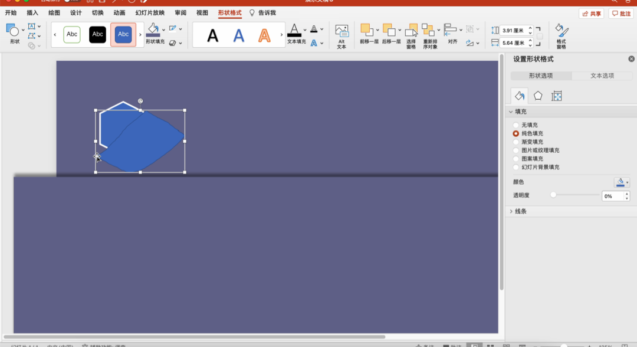
Task: Open the 颜色 fill color picker
Action: click(622, 182)
